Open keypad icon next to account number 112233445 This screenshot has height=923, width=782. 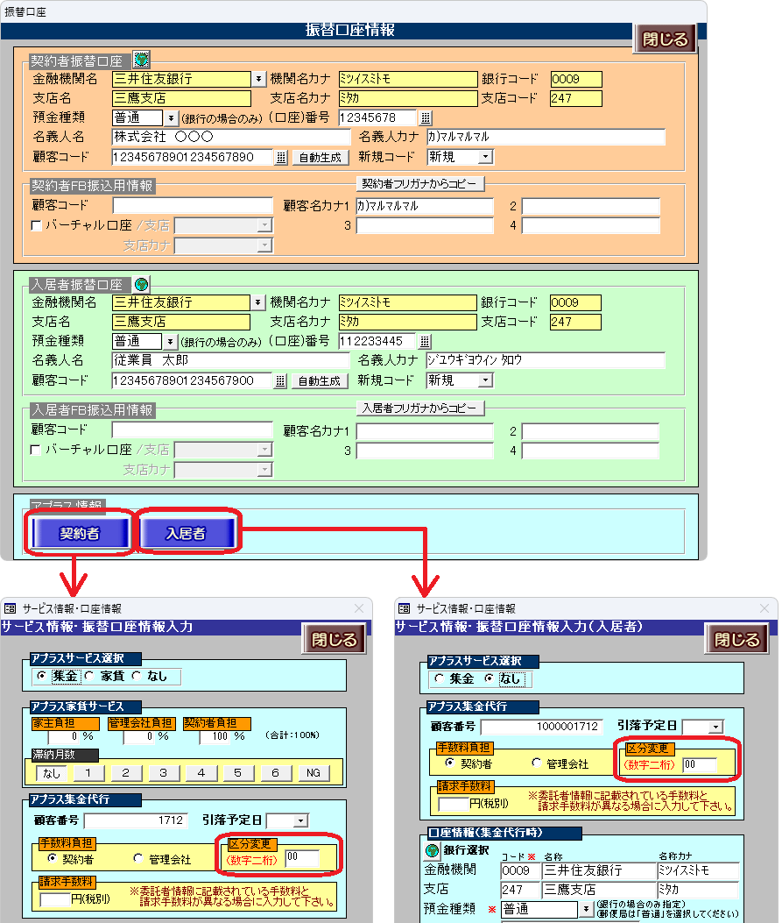click(x=426, y=342)
